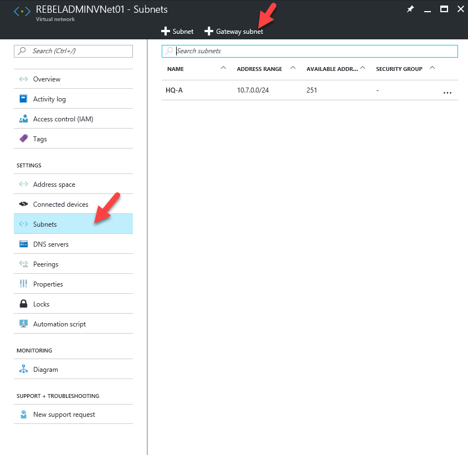Viewport: 468px width, 455px height.
Task: Click the DNS servers www icon
Action: tap(24, 244)
